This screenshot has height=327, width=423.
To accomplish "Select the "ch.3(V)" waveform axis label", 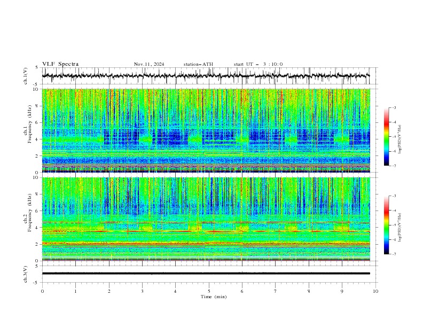I will pos(26,274).
